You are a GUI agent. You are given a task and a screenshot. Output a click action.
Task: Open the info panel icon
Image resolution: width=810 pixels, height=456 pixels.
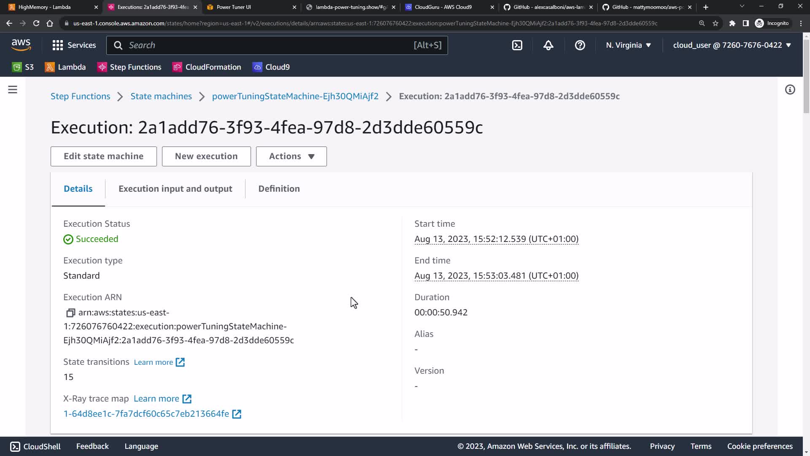790,90
